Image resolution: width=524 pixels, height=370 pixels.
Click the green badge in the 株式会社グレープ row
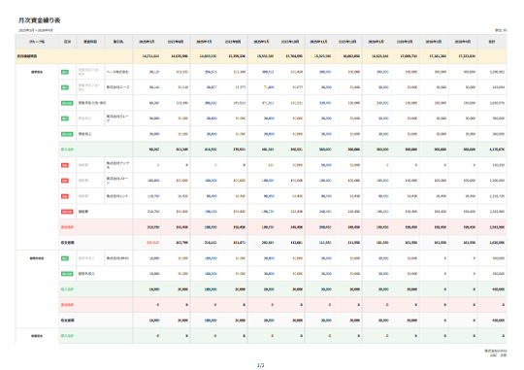click(65, 118)
